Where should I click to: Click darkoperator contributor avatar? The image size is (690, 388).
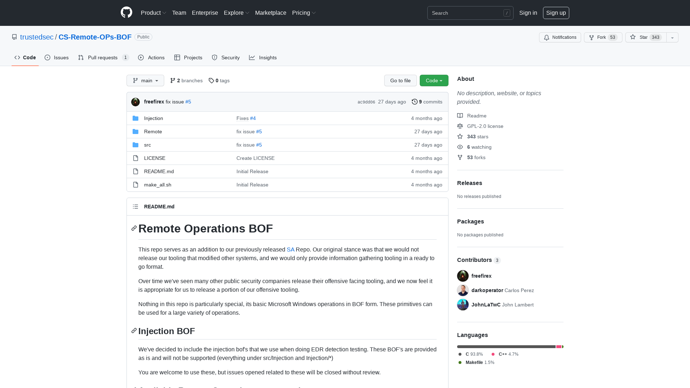463,290
